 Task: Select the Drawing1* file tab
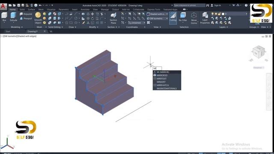pos(33,31)
